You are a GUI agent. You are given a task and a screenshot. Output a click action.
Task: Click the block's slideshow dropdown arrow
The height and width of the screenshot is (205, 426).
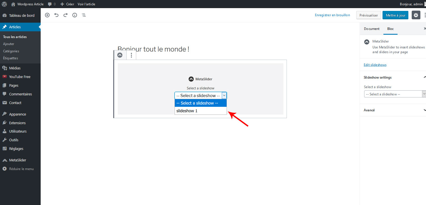pos(224,95)
